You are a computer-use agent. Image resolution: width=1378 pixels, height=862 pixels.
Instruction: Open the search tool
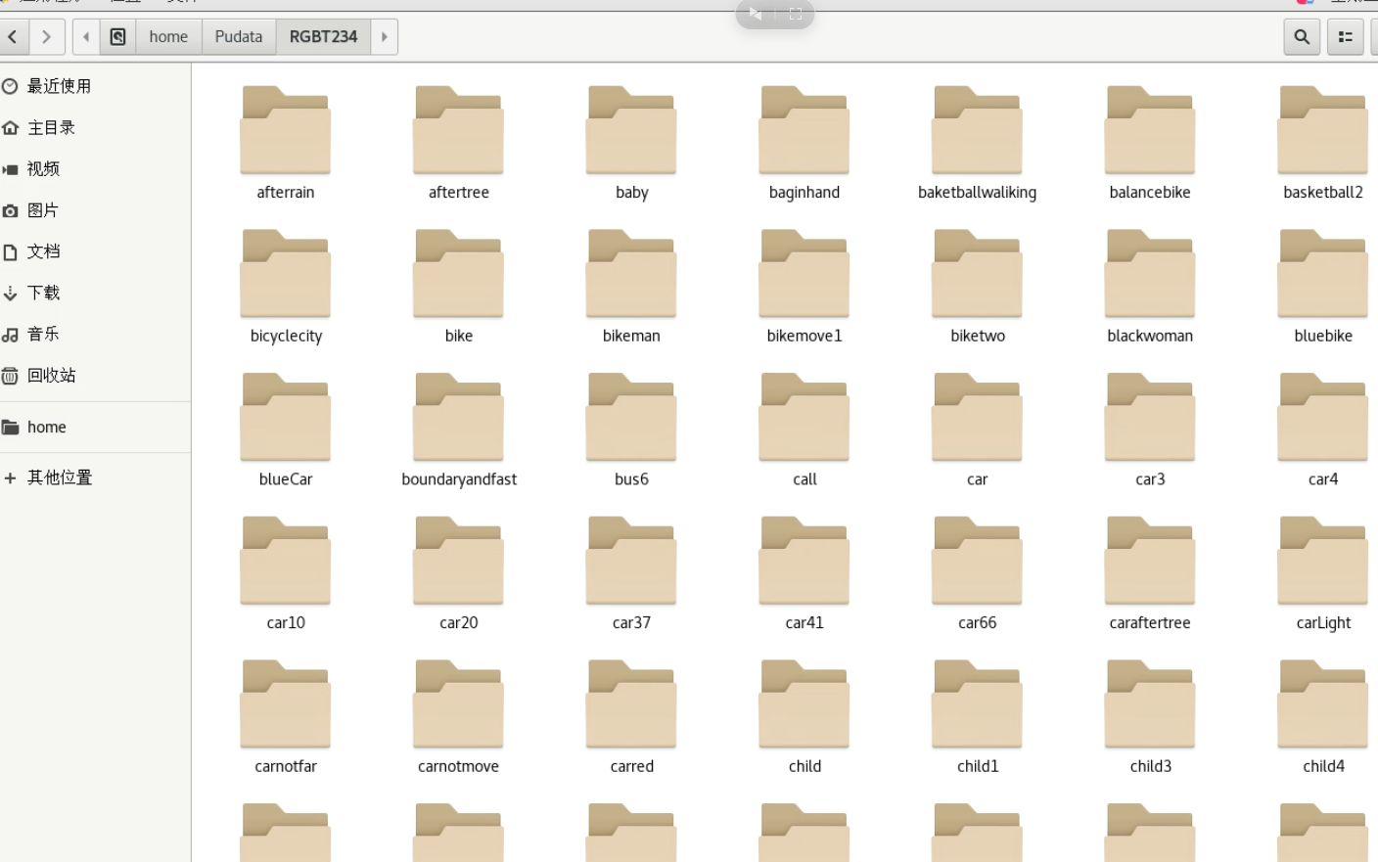pyautogui.click(x=1302, y=37)
